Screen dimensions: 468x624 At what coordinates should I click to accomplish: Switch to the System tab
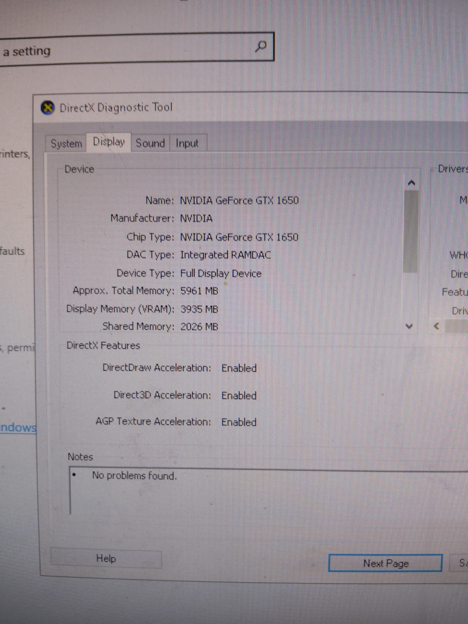coord(66,143)
